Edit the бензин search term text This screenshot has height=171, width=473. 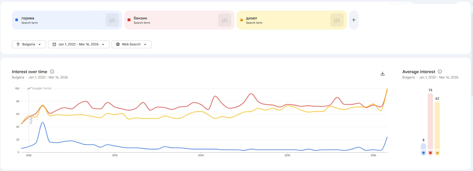pos(140,18)
